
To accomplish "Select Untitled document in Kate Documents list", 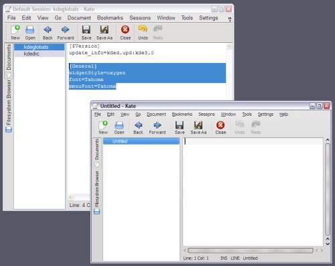I will pyautogui.click(x=141, y=141).
